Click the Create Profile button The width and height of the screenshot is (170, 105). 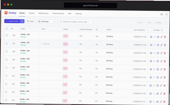pyautogui.click(x=12, y=21)
